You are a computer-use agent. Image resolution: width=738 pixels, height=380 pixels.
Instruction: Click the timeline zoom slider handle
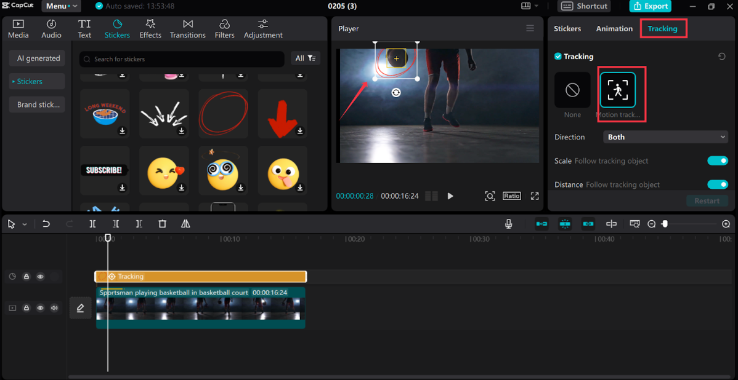point(665,224)
